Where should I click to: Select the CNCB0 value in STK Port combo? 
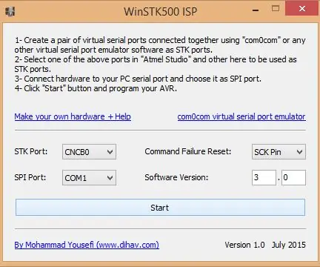pos(77,152)
